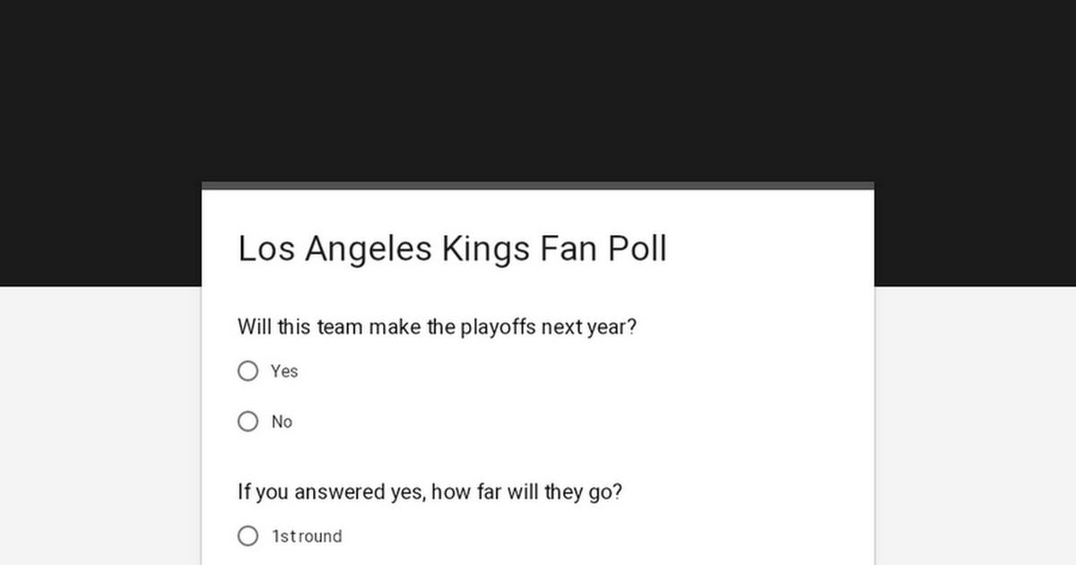Select an answer for the playoffs question
The image size is (1076, 565).
coord(247,370)
